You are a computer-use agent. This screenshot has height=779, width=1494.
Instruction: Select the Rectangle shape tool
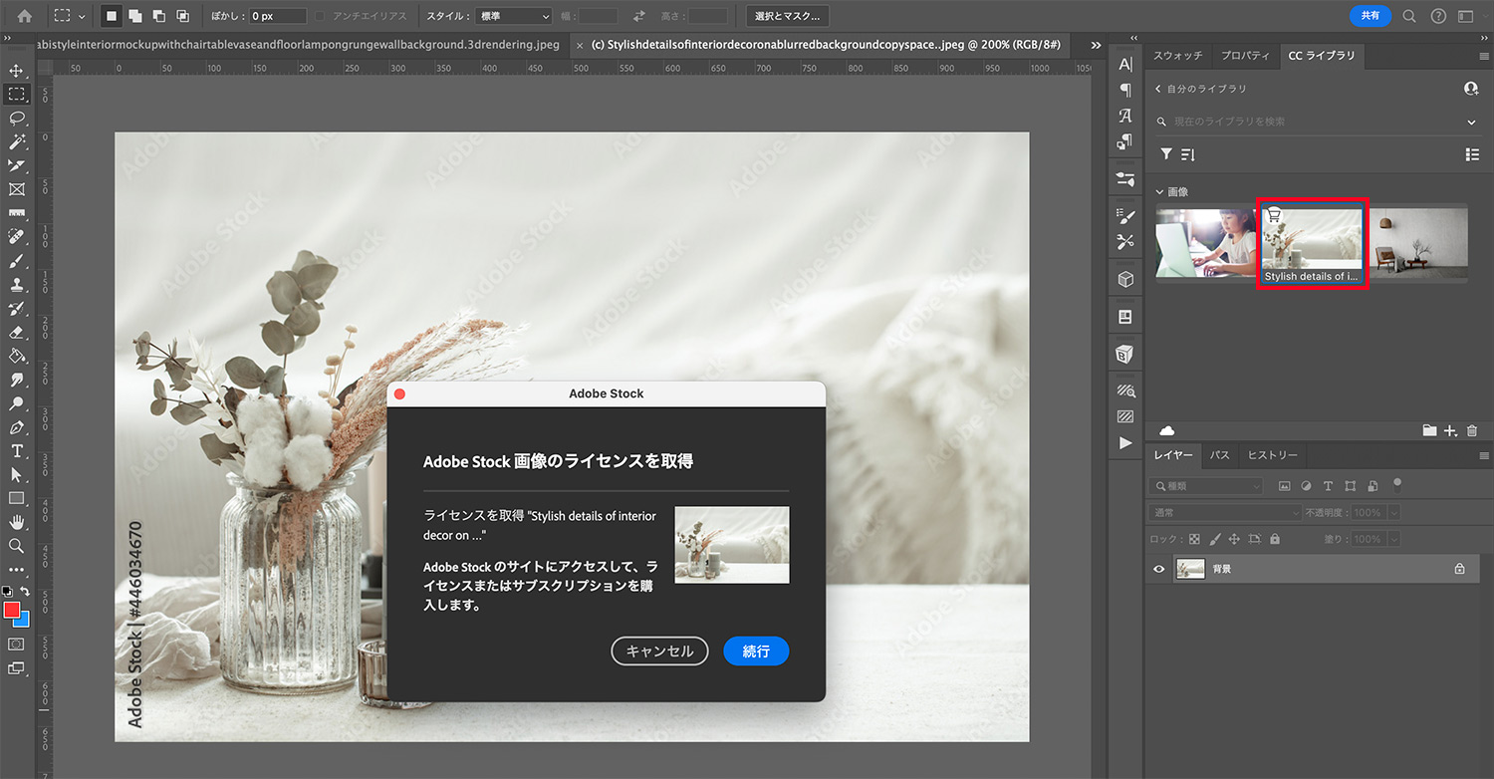click(16, 498)
